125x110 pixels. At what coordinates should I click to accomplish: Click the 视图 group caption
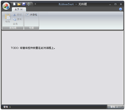[31, 28]
